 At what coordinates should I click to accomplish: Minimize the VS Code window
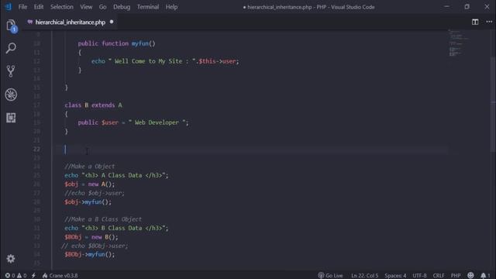point(446,7)
